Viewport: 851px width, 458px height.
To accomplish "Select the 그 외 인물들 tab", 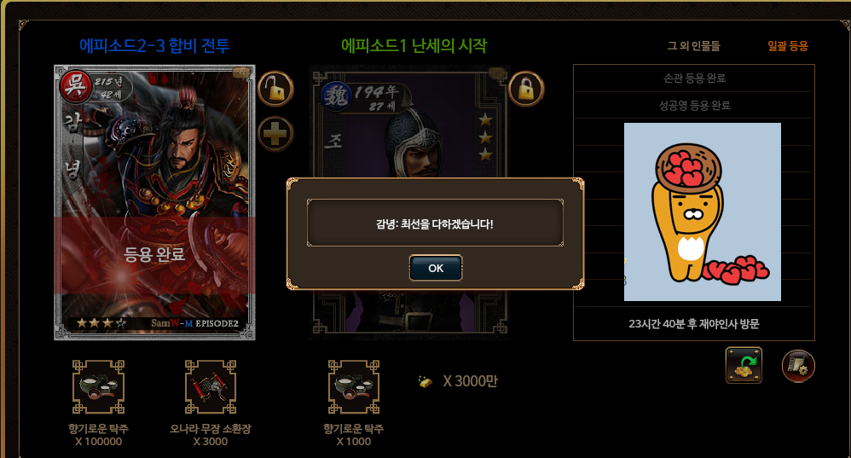I will click(x=693, y=46).
